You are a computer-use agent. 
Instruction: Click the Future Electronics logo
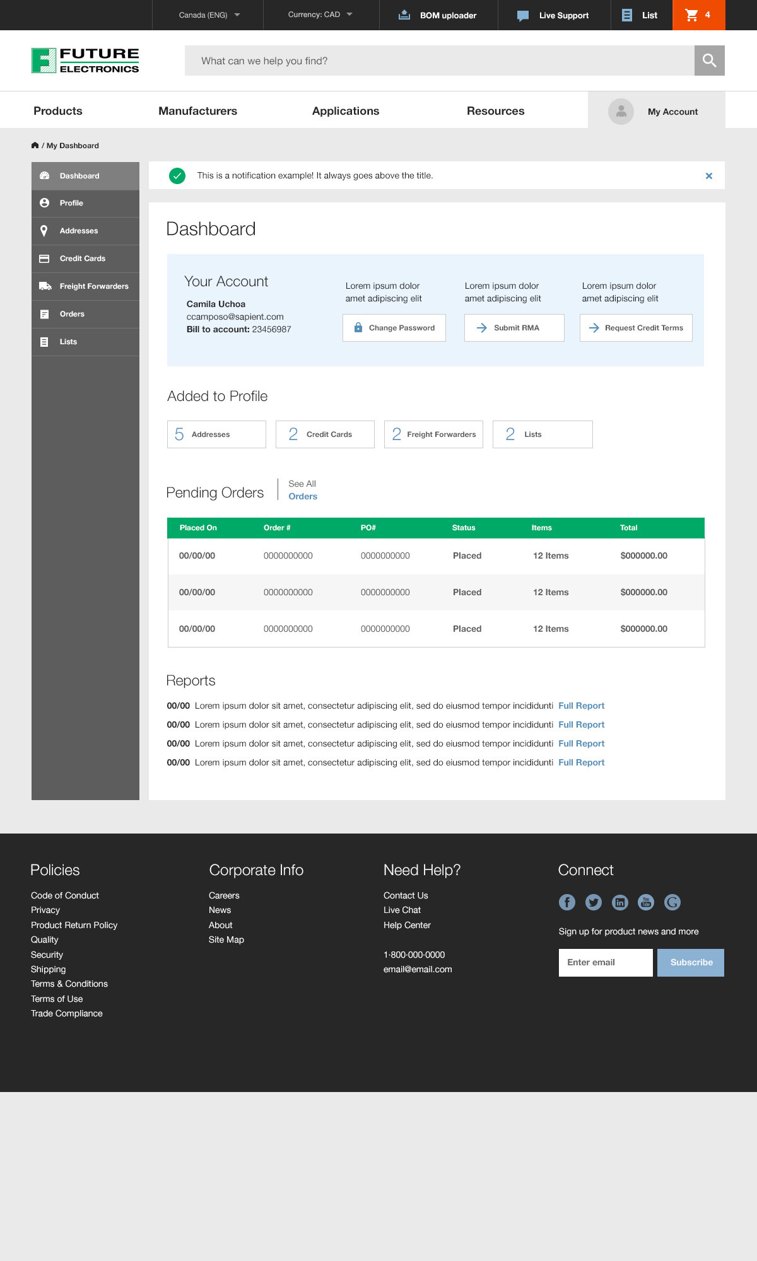coord(85,61)
